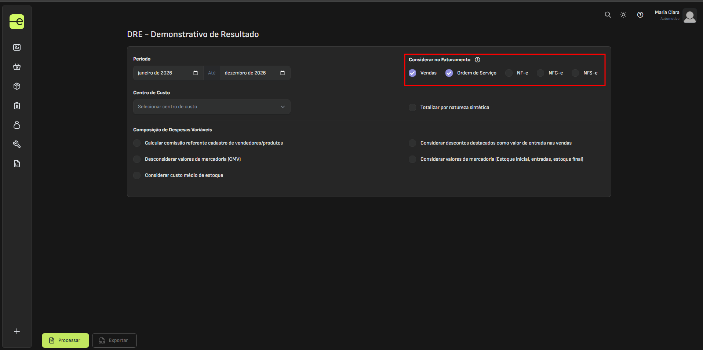Image resolution: width=703 pixels, height=350 pixels.
Task: Open the wrench services icon
Action: pos(17,144)
